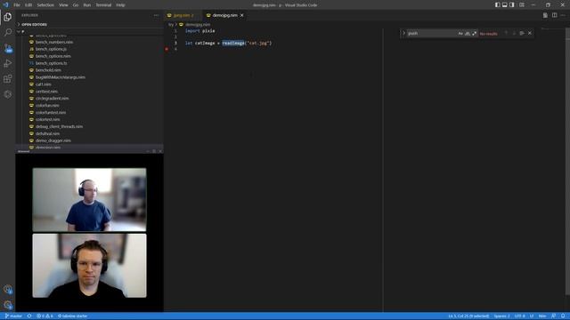Open the Customize Layout icon

pos(522,5)
